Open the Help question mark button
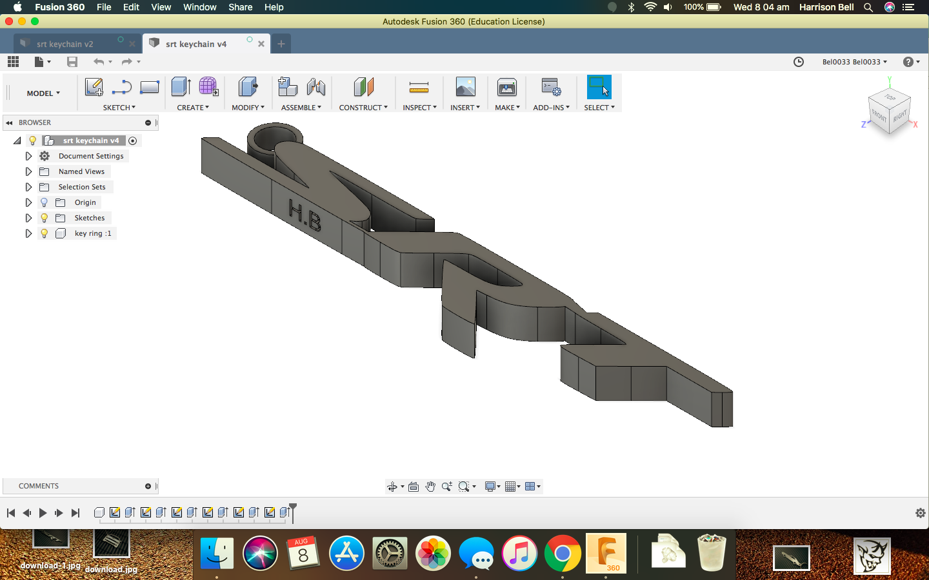 tap(909, 62)
